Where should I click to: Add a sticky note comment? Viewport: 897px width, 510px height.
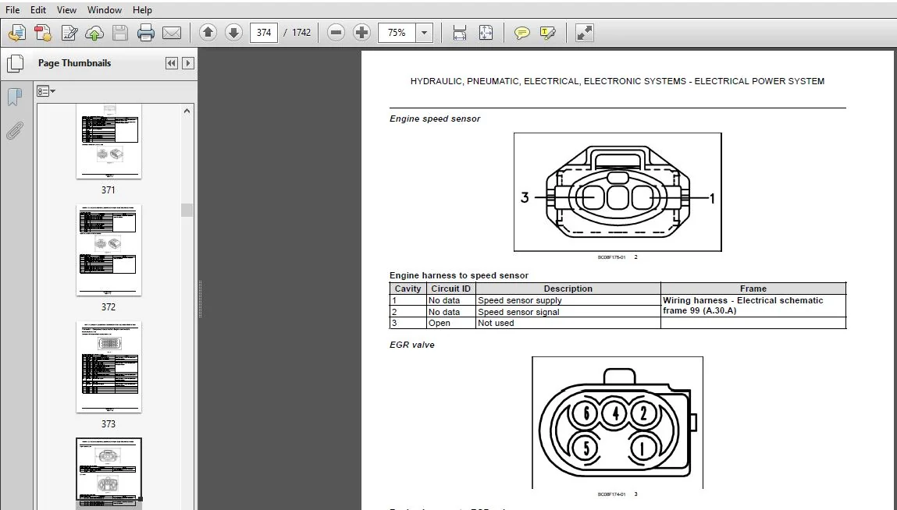[521, 33]
